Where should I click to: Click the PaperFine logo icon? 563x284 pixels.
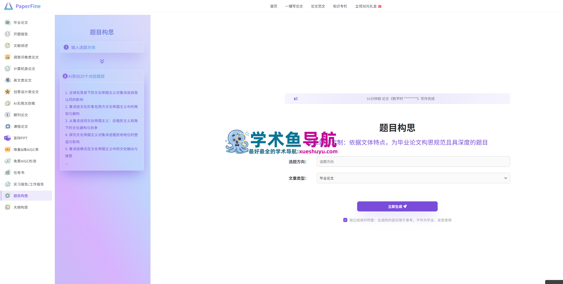(x=9, y=6)
